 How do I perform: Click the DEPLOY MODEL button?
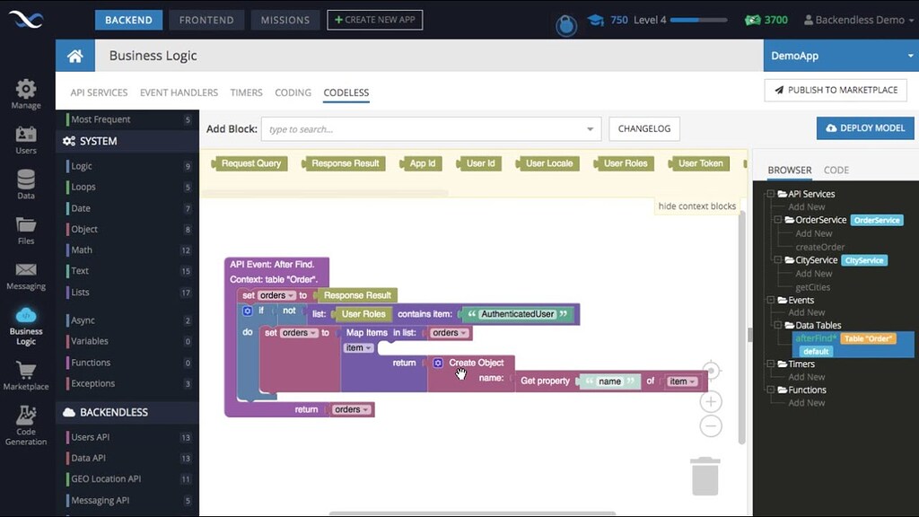tap(865, 128)
